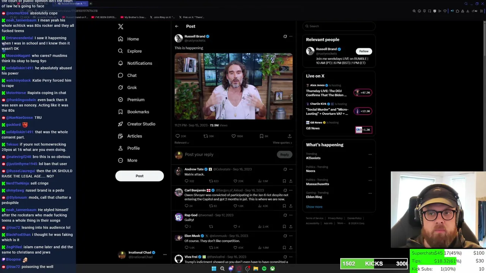Follow Russell Brand in Relevant people
This screenshot has width=486, height=273.
pos(364,51)
